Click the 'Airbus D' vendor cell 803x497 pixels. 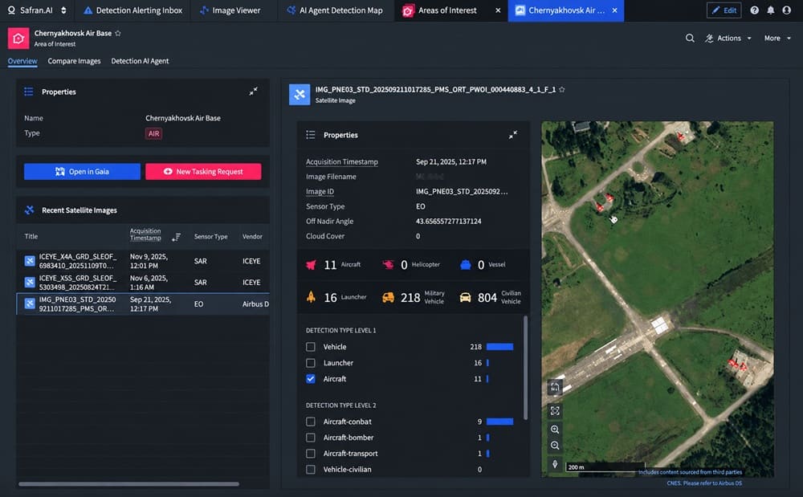pyautogui.click(x=255, y=304)
